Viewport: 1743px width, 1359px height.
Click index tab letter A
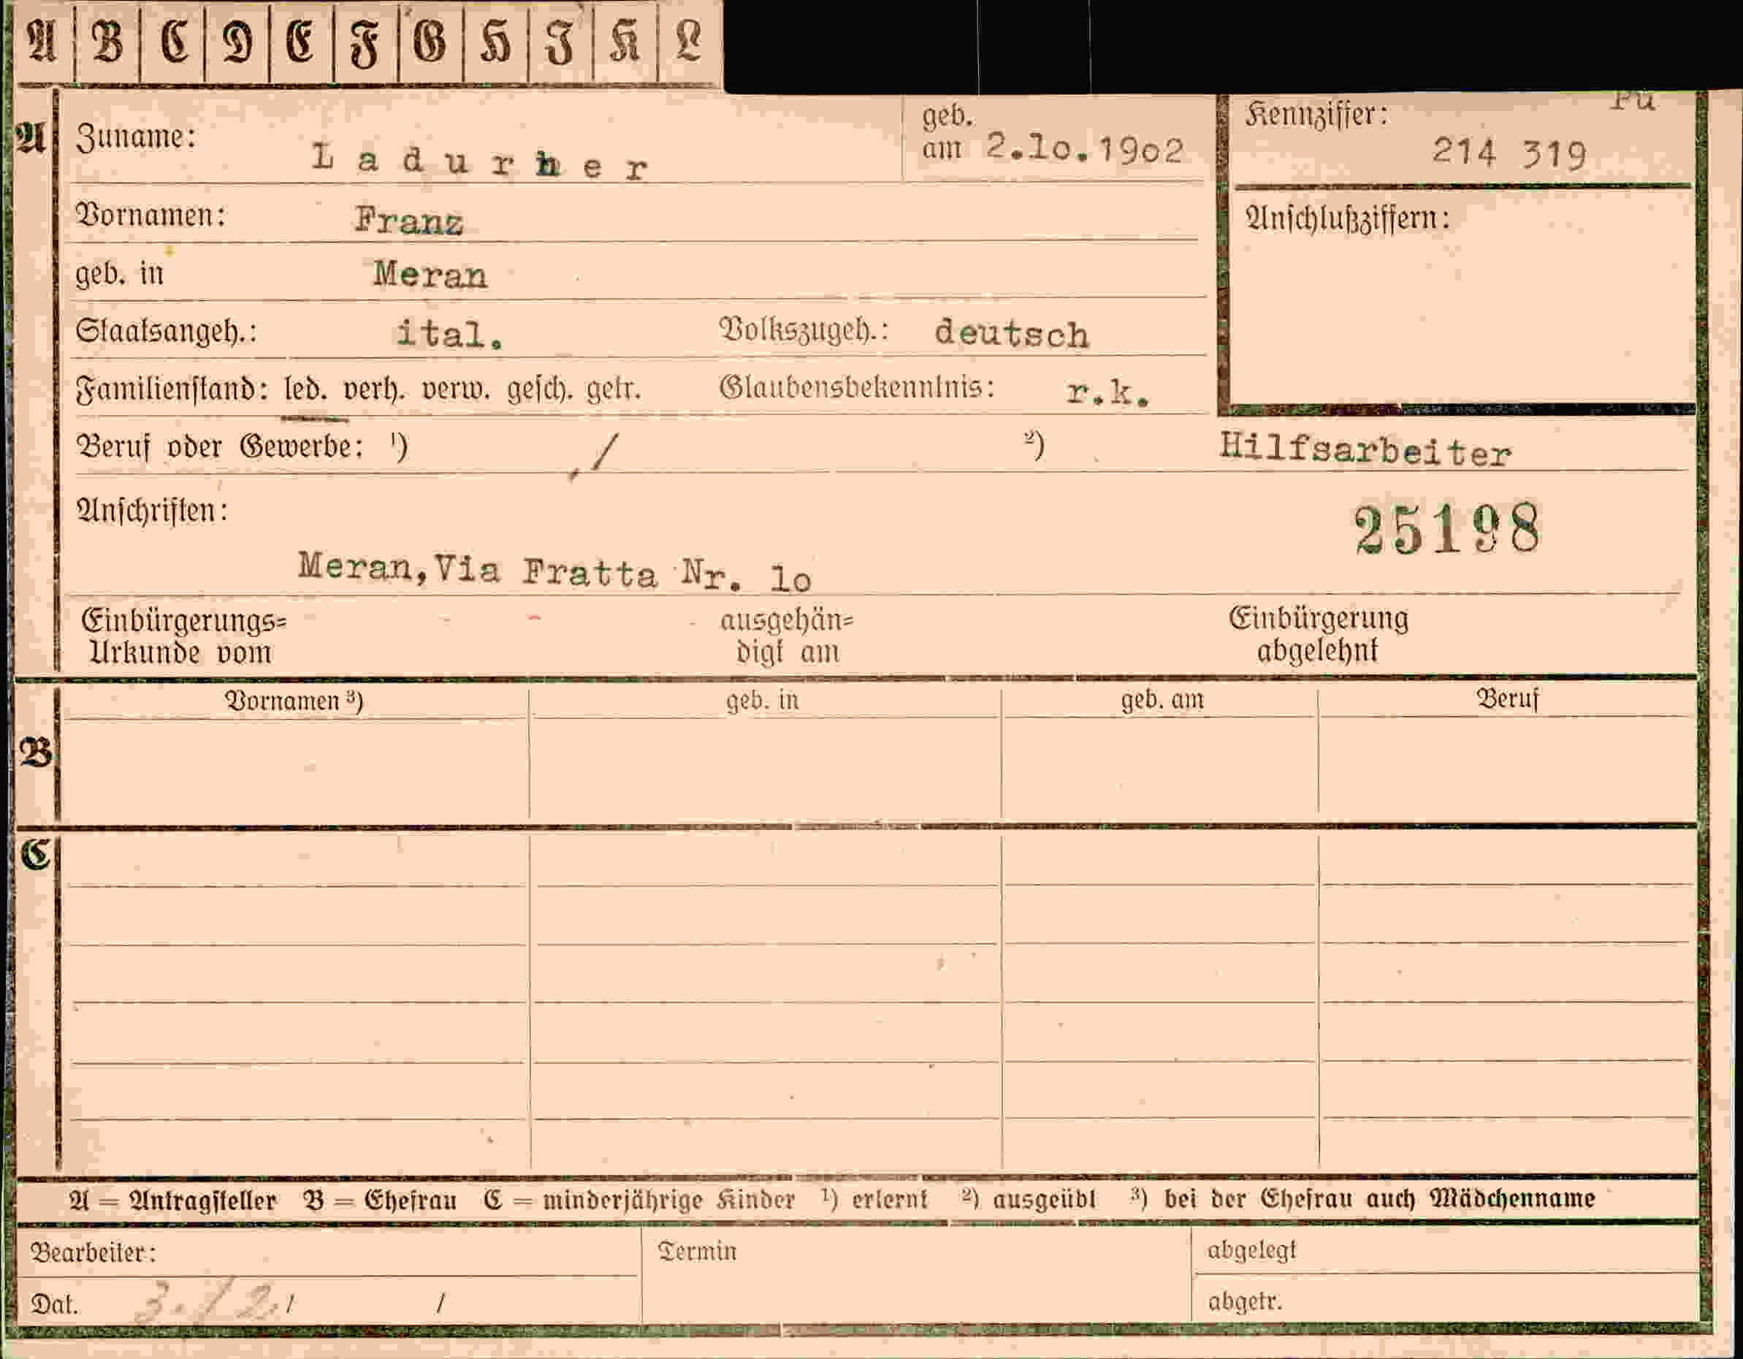point(42,41)
